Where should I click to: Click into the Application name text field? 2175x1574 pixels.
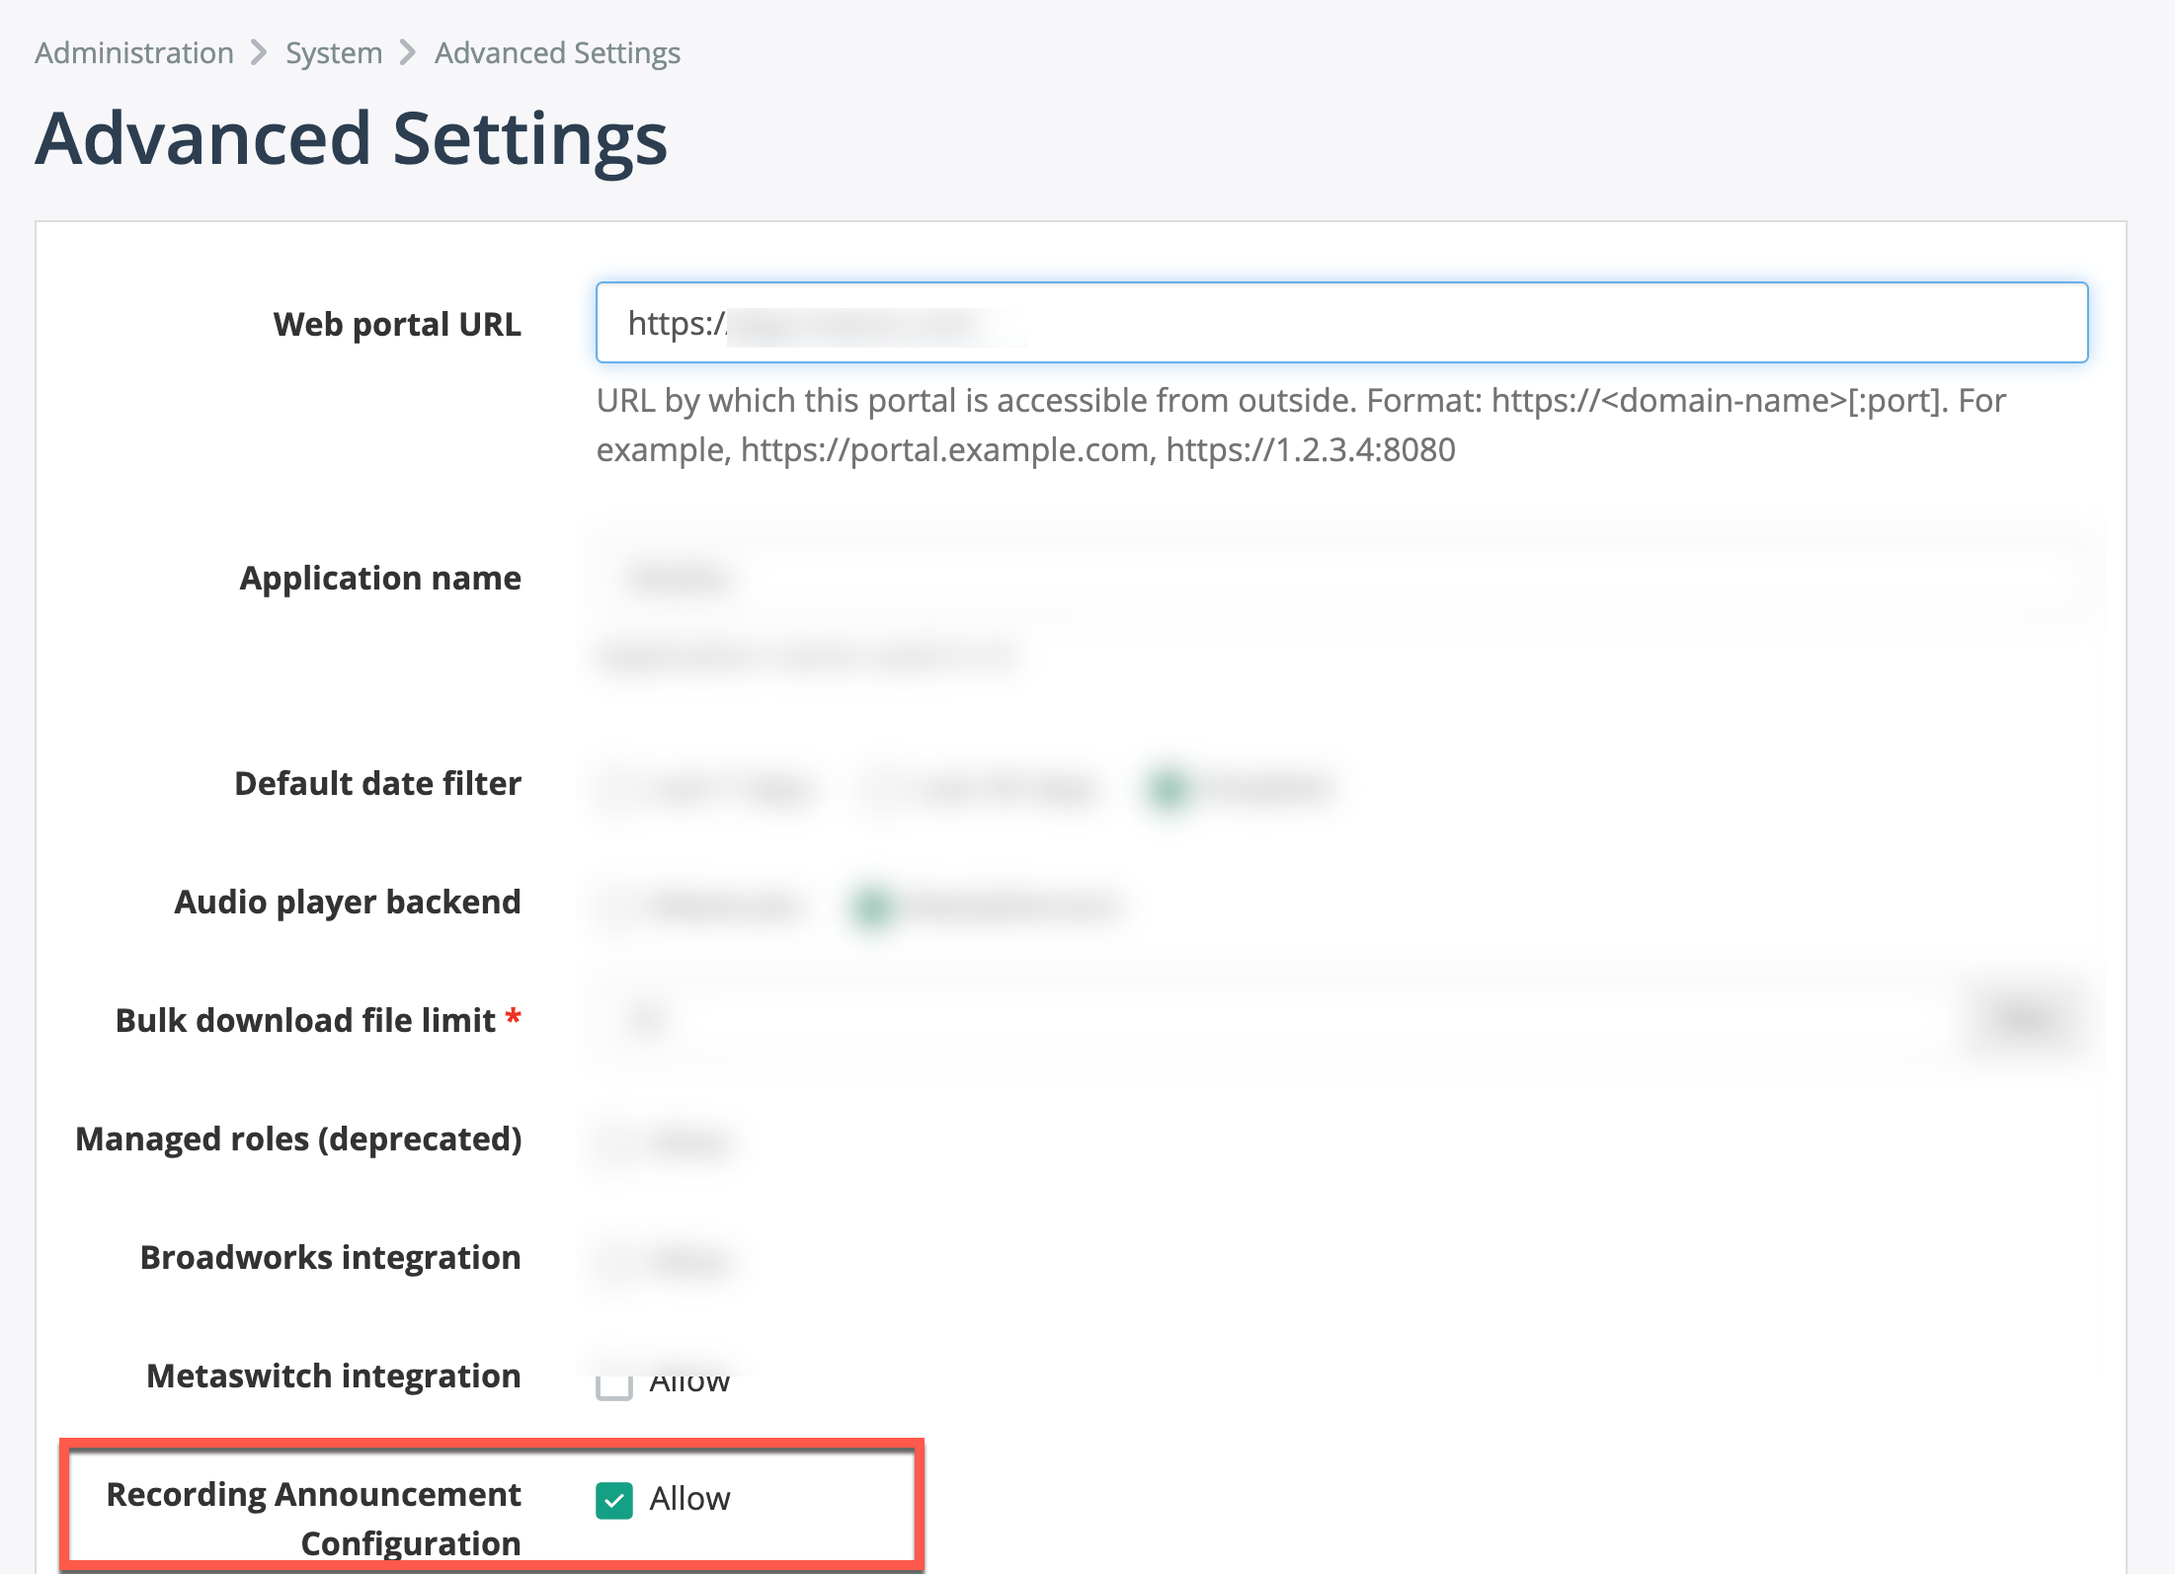(x=1341, y=578)
